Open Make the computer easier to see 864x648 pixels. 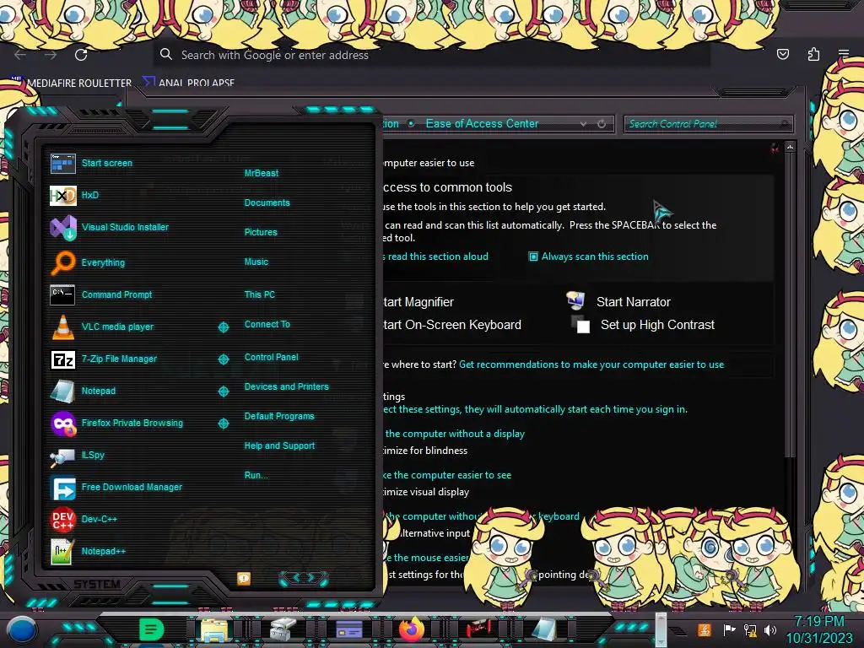[447, 475]
